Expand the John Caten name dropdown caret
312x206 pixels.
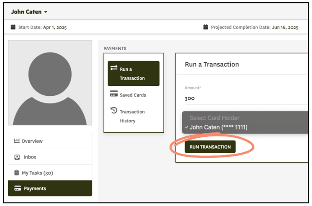tap(46, 12)
